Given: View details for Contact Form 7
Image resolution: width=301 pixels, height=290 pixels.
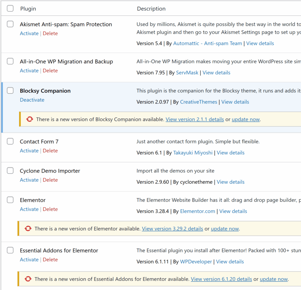Looking at the screenshot, I should point(230,153).
